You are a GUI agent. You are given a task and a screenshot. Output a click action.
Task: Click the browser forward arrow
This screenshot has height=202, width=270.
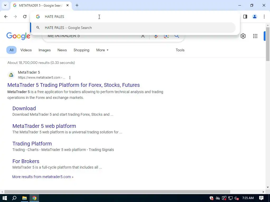click(x=15, y=17)
